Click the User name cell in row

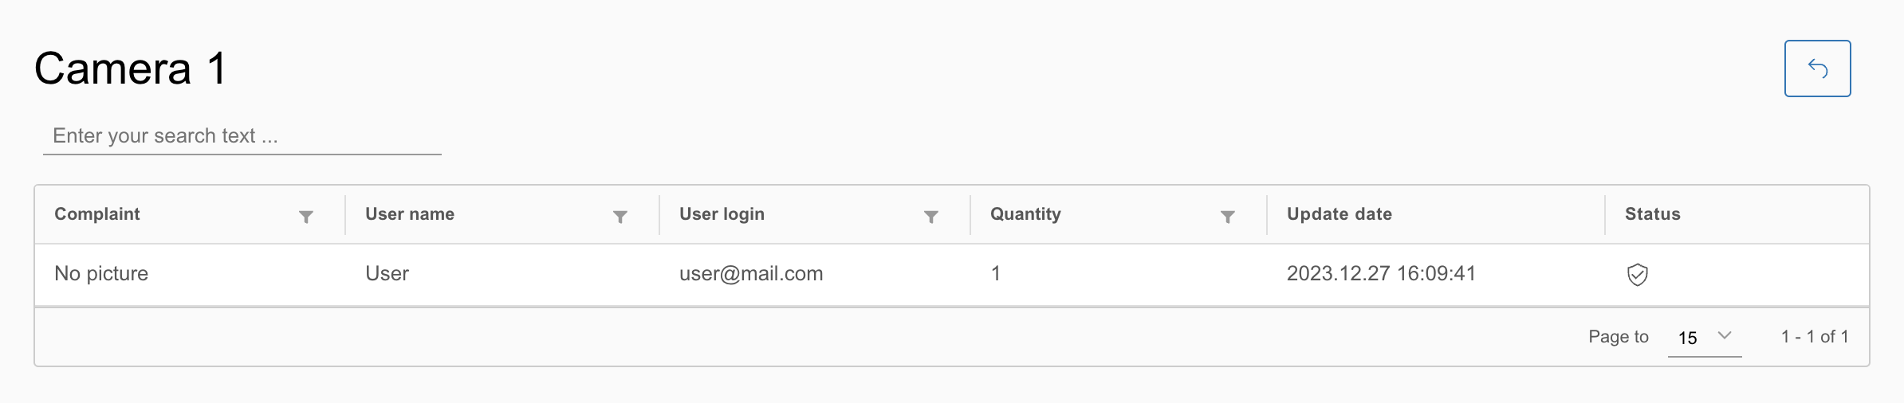coord(387,274)
